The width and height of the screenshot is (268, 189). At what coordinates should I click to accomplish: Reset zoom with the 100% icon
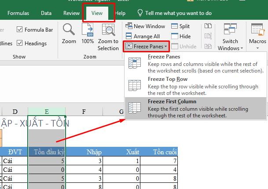88,29
